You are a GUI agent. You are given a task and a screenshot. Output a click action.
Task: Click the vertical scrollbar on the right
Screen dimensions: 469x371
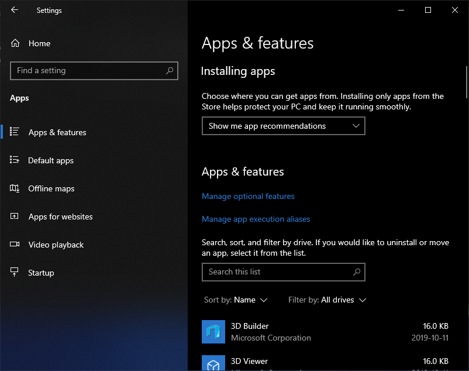[x=466, y=82]
